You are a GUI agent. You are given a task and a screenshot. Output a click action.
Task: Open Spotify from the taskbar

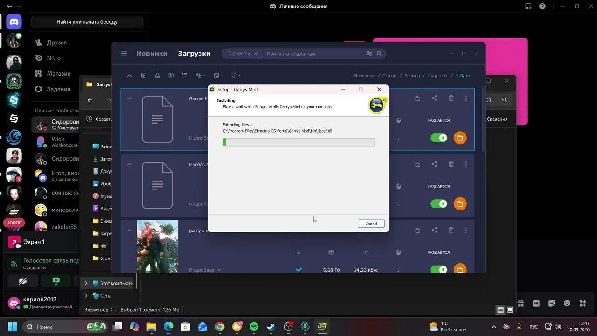254,327
